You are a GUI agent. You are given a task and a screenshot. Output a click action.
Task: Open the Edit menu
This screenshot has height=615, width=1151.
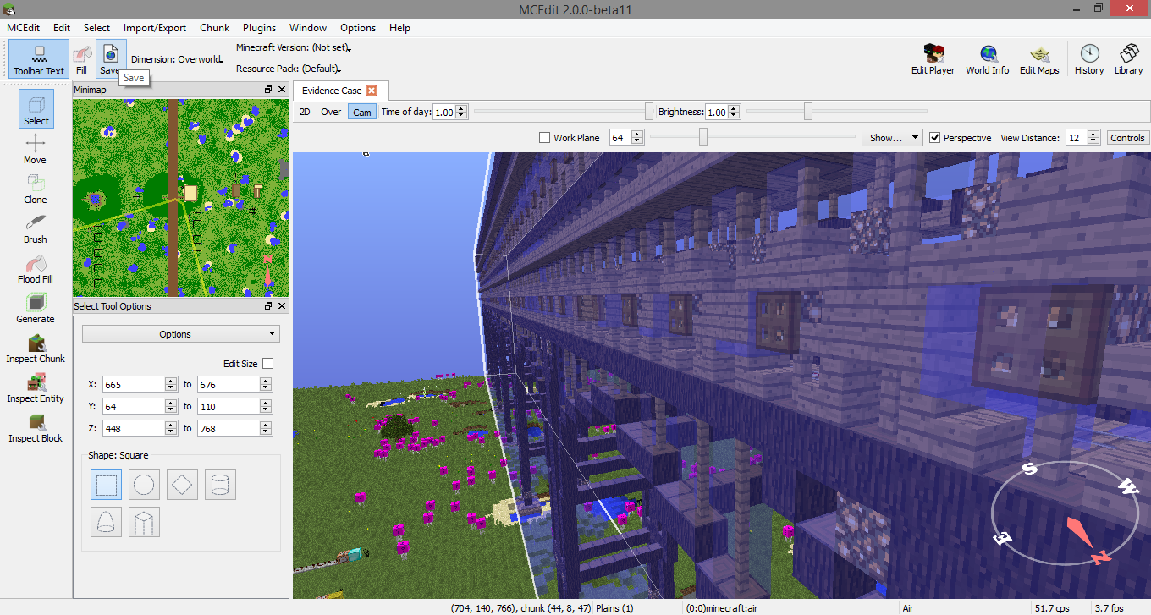[x=62, y=28]
